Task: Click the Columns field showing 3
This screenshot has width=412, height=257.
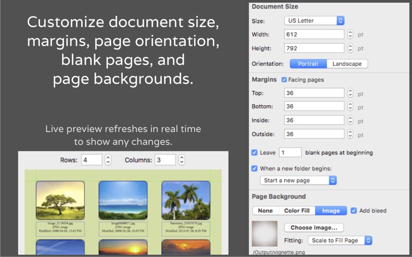Action: pos(165,160)
